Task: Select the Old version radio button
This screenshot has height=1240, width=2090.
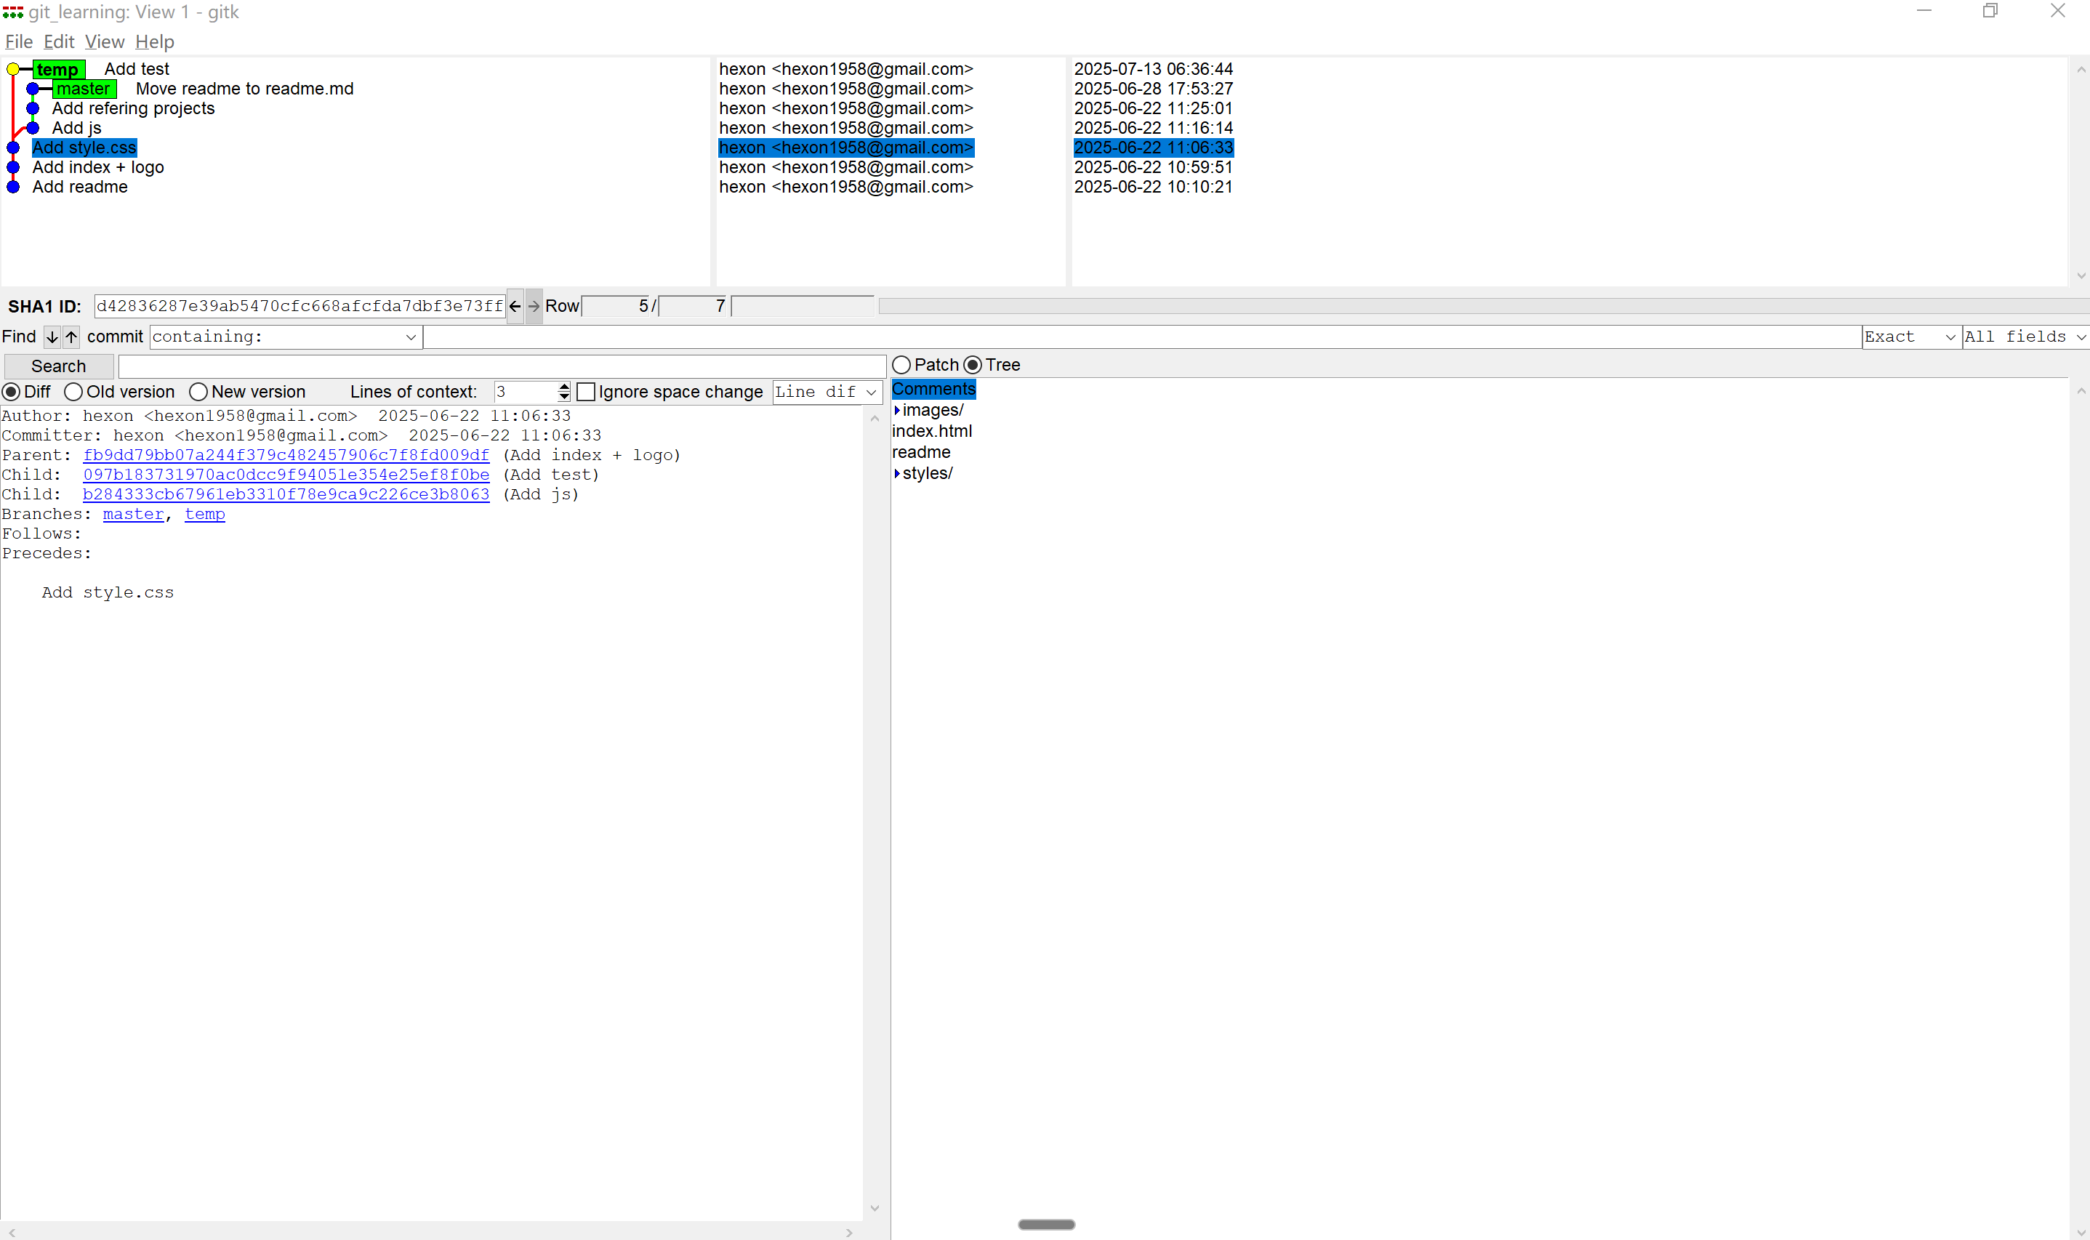Action: point(73,392)
